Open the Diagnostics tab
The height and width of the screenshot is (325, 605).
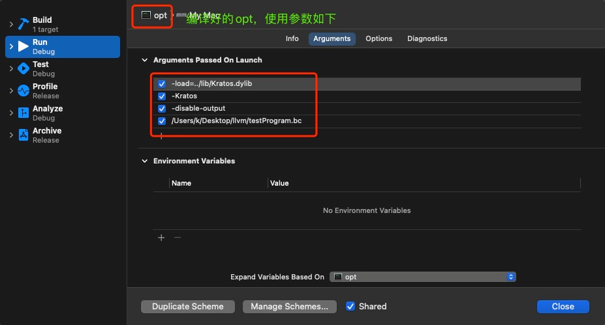pos(427,38)
